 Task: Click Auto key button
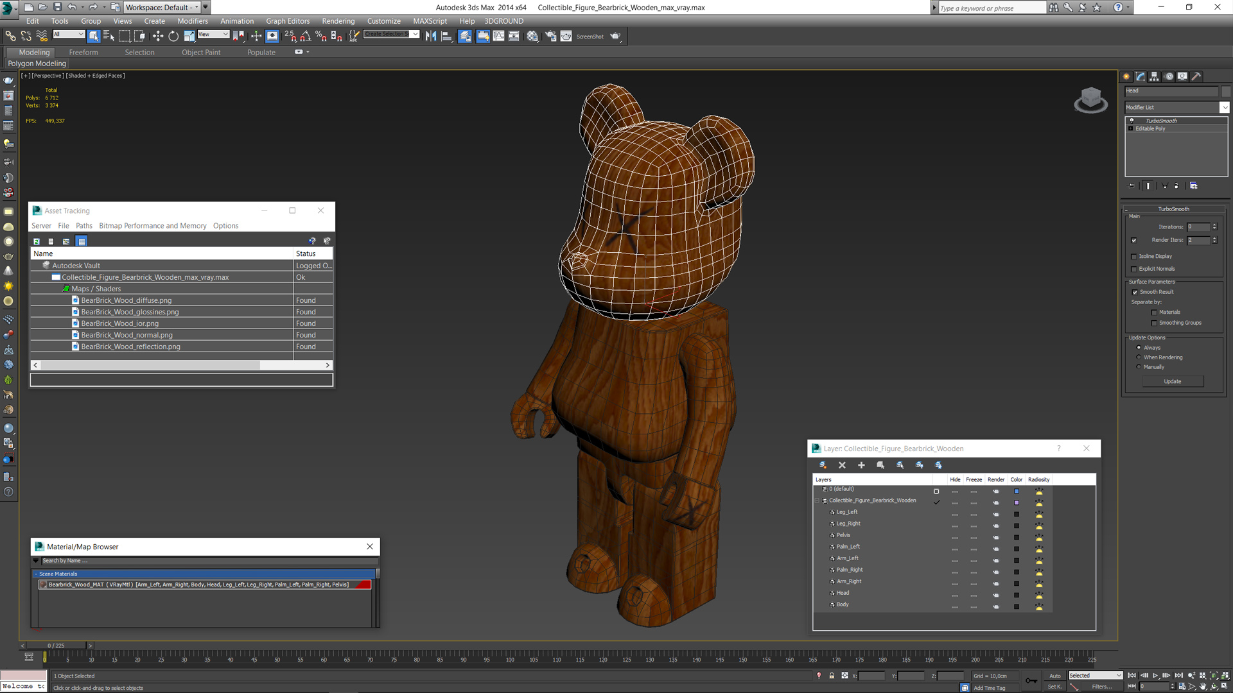click(x=1055, y=676)
